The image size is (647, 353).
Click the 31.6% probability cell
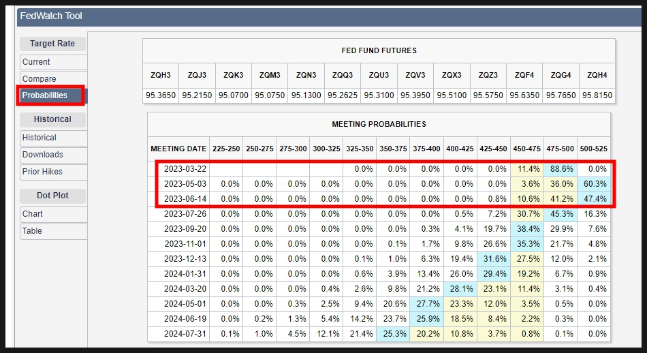click(494, 259)
